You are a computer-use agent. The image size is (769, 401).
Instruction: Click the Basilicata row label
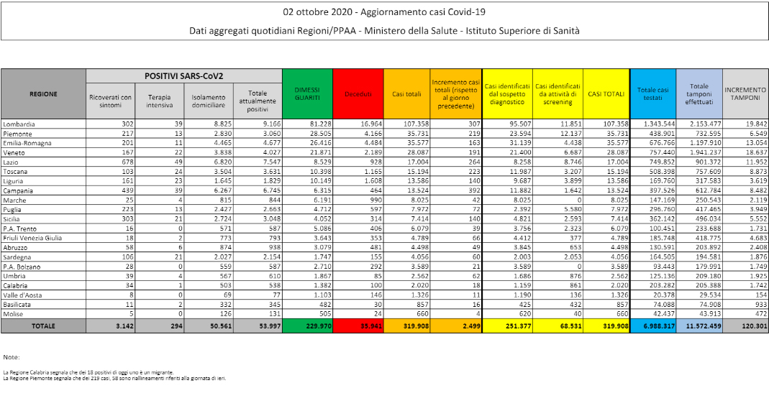(17, 305)
